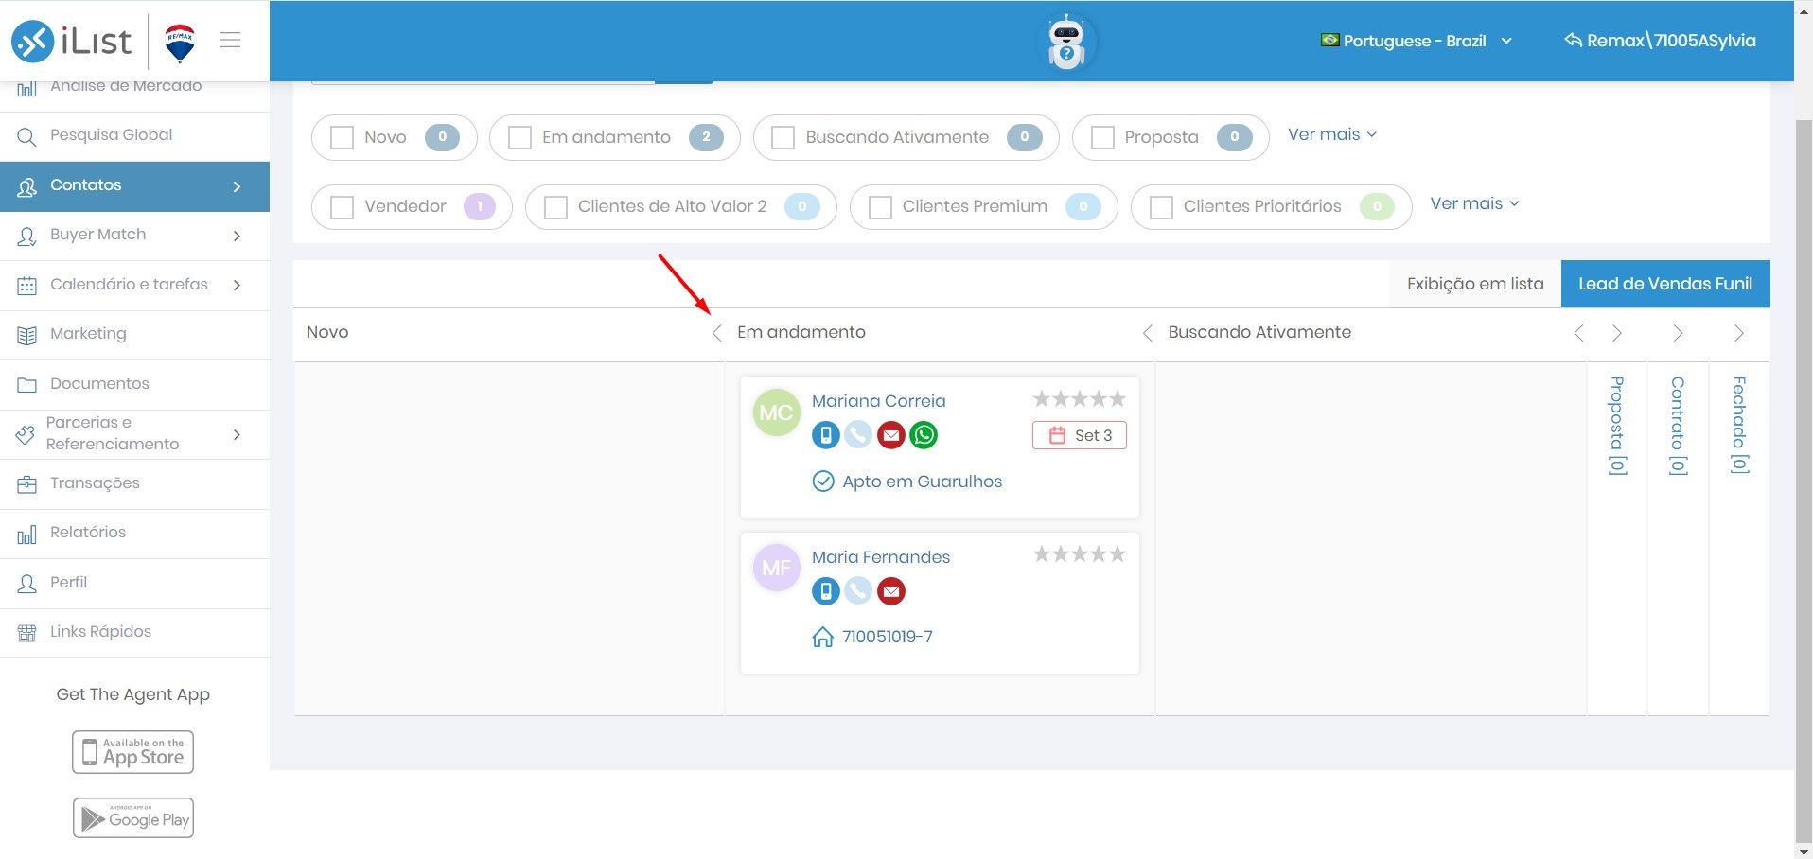Click the Pesquisa Global magnifier icon
The width and height of the screenshot is (1813, 859).
coord(26,136)
